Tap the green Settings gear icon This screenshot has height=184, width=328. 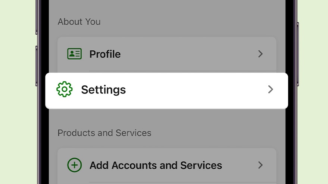[65, 89]
